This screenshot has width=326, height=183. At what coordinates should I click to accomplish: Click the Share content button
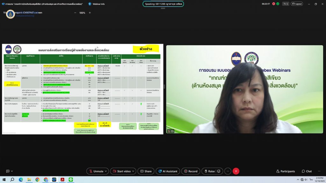[x=146, y=171]
